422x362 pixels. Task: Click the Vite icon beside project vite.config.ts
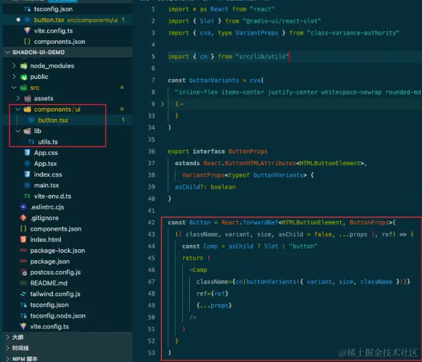23,326
